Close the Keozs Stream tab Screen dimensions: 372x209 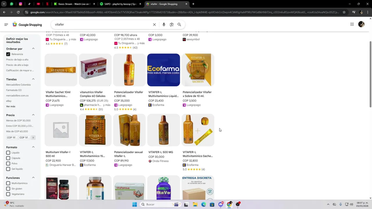click(x=94, y=4)
